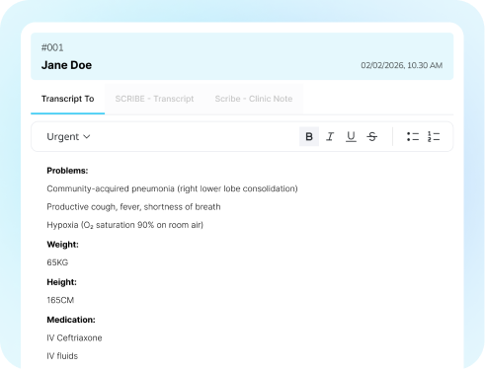This screenshot has width=485, height=370.
Task: Click the Height: heading
Action: tap(61, 282)
